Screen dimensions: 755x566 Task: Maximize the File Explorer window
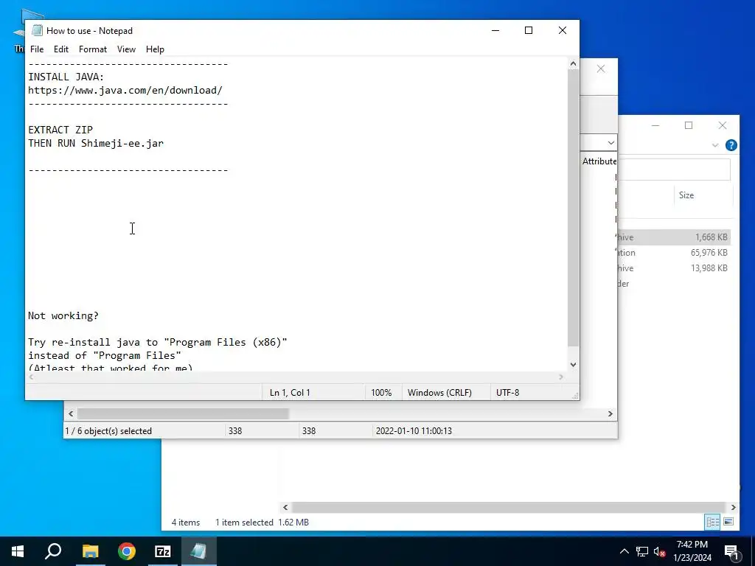(x=689, y=125)
